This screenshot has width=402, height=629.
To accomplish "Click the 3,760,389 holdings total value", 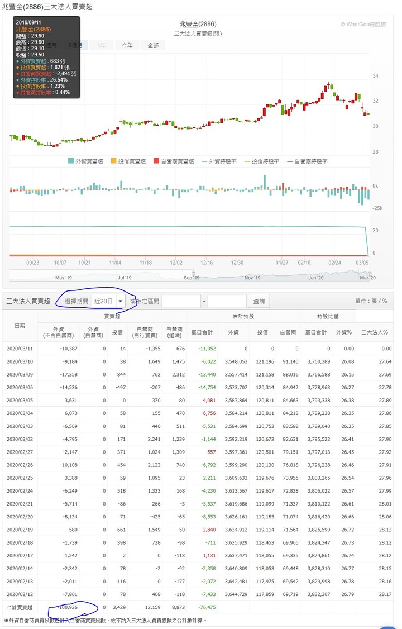I will click(319, 361).
